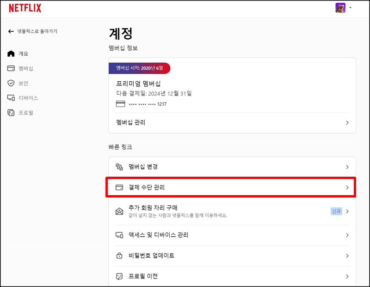
Task: Open the 멤버십 sidebar section
Action: [26, 68]
